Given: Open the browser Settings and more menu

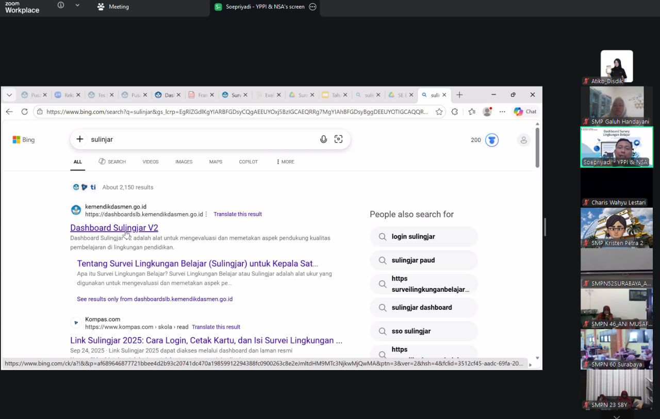Looking at the screenshot, I should (502, 112).
